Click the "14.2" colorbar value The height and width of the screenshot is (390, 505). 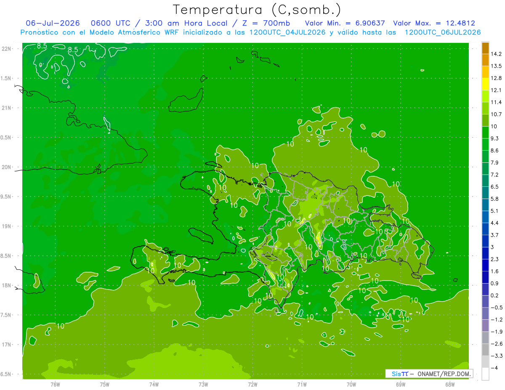(496, 54)
